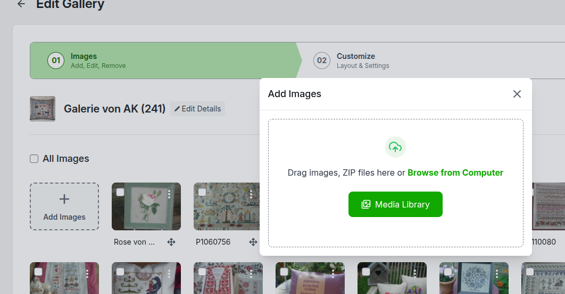Screen dimensions: 565x294
Task: Click move handle next to Rose von
Action: 171,242
